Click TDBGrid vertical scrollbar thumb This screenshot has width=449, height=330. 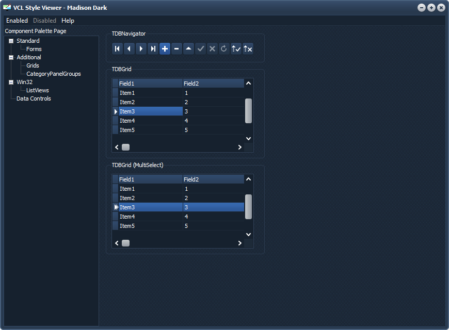[x=249, y=111]
